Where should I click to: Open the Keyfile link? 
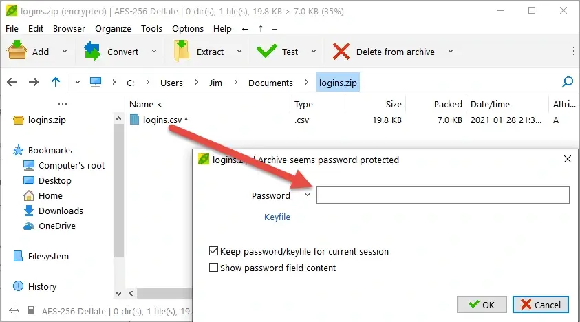point(277,217)
